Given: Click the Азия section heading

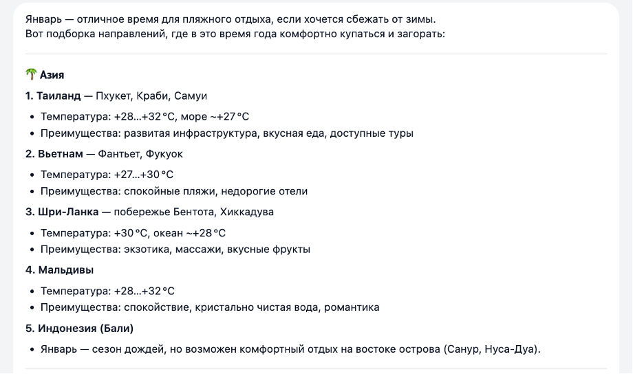Looking at the screenshot, I should (x=52, y=75).
